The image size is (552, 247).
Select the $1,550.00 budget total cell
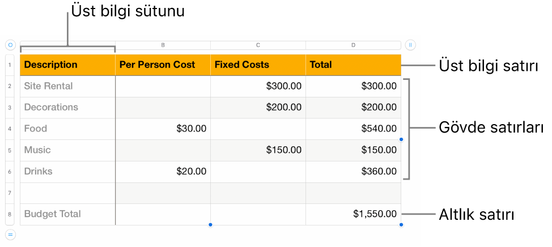[x=353, y=214]
